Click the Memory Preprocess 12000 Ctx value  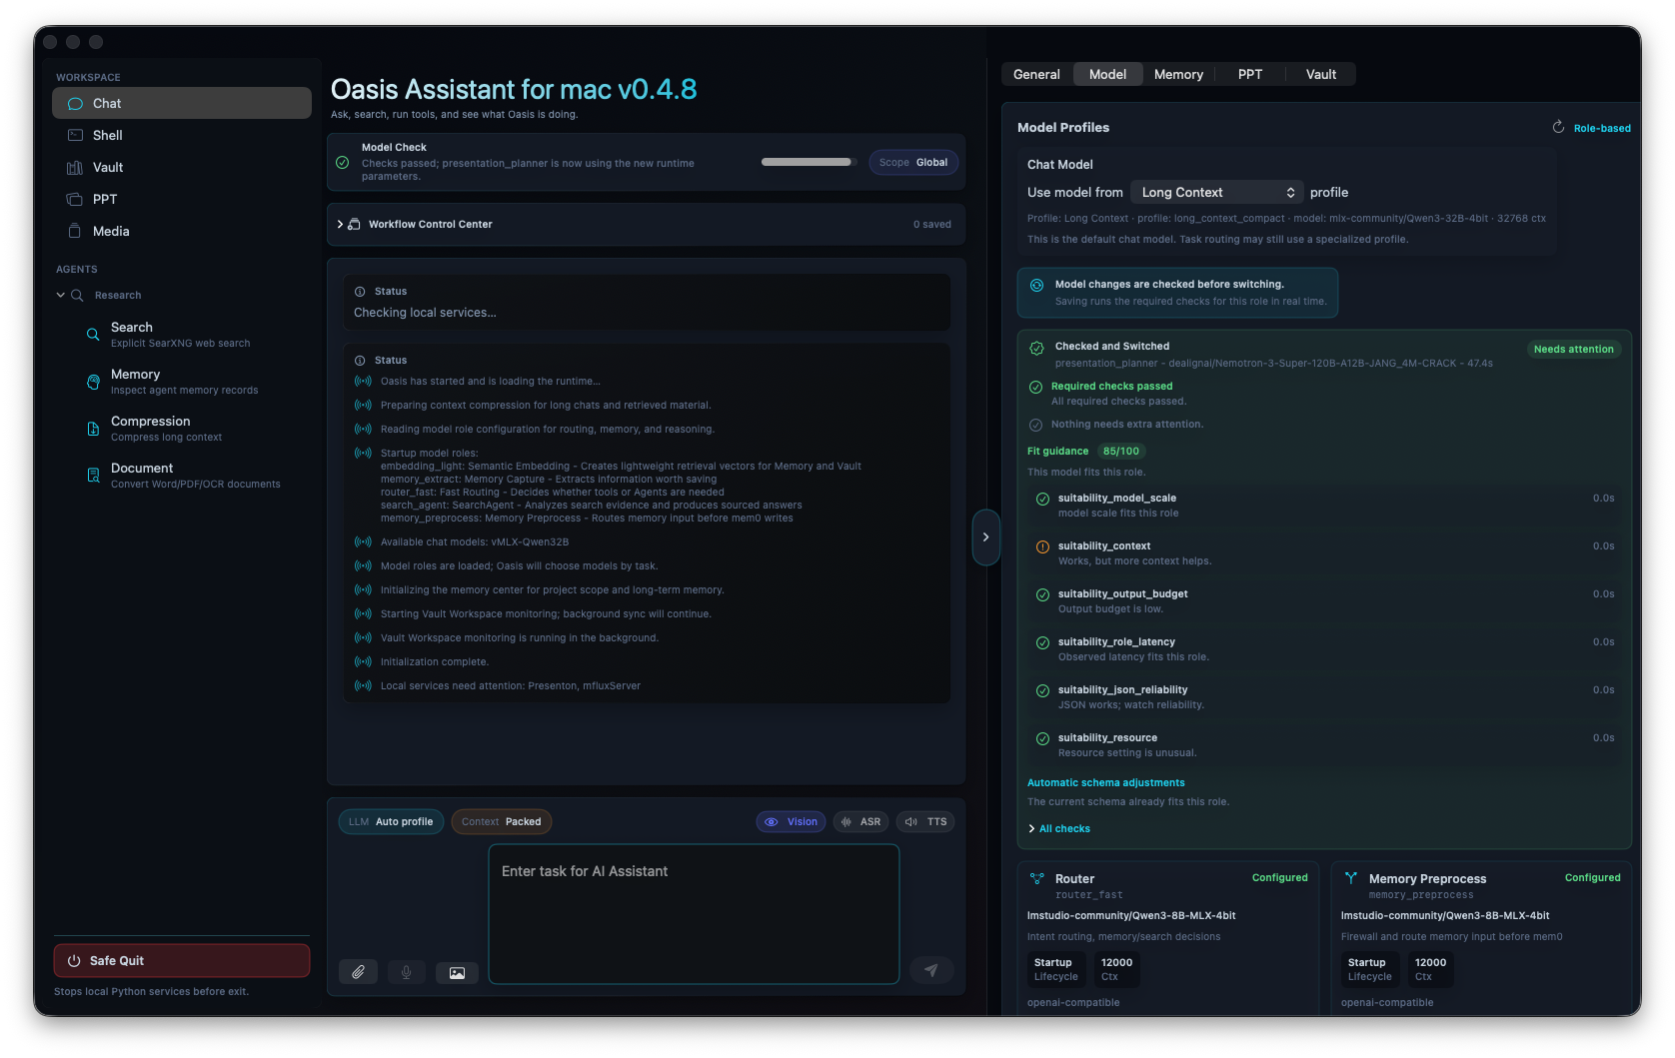[x=1430, y=969]
